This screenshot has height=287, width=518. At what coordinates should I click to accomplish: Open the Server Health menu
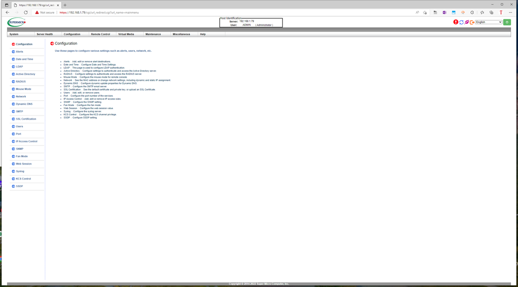[45, 34]
